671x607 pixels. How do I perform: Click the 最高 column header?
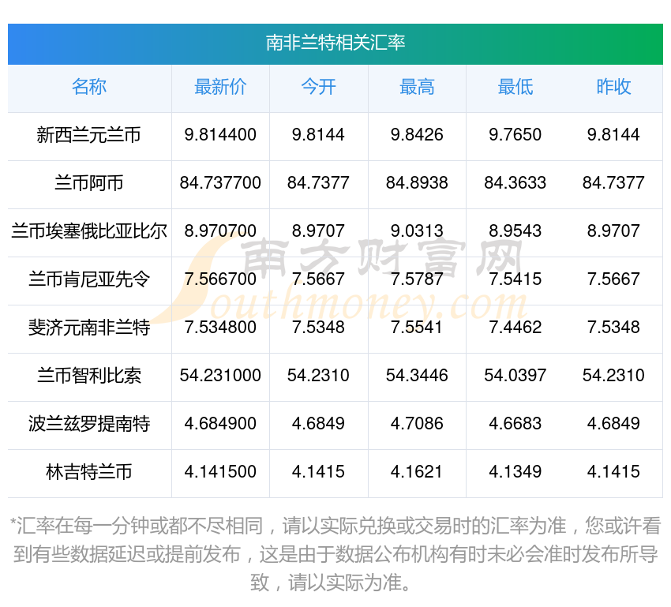[417, 87]
